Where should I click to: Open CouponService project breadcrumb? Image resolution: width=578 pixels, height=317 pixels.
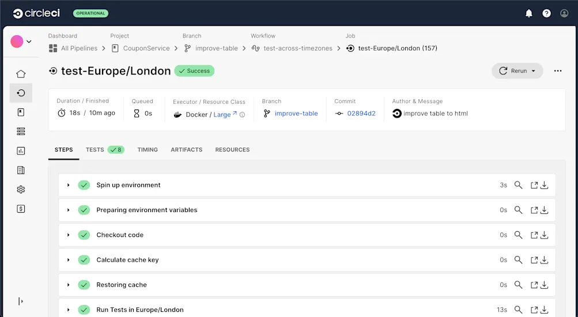[141, 48]
